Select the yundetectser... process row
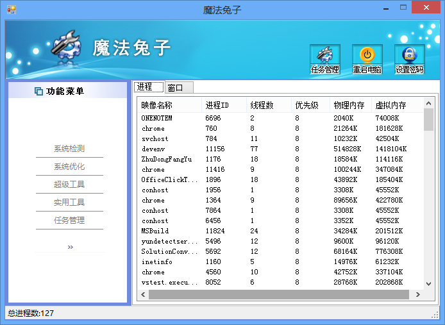Image resolution: width=445 pixels, height=325 pixels. (x=280, y=241)
